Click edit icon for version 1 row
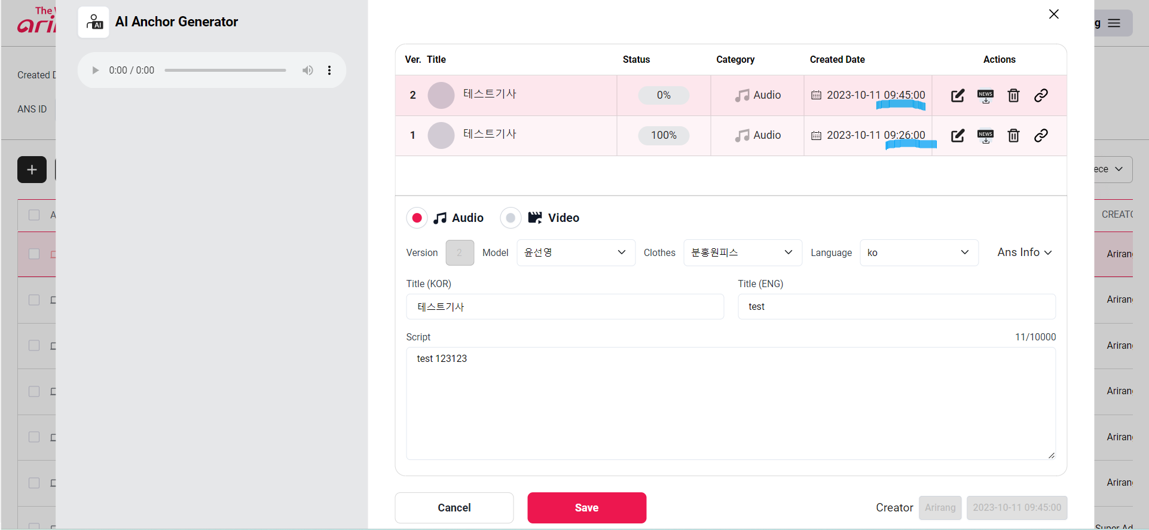Viewport: 1149px width, 530px height. coord(957,136)
